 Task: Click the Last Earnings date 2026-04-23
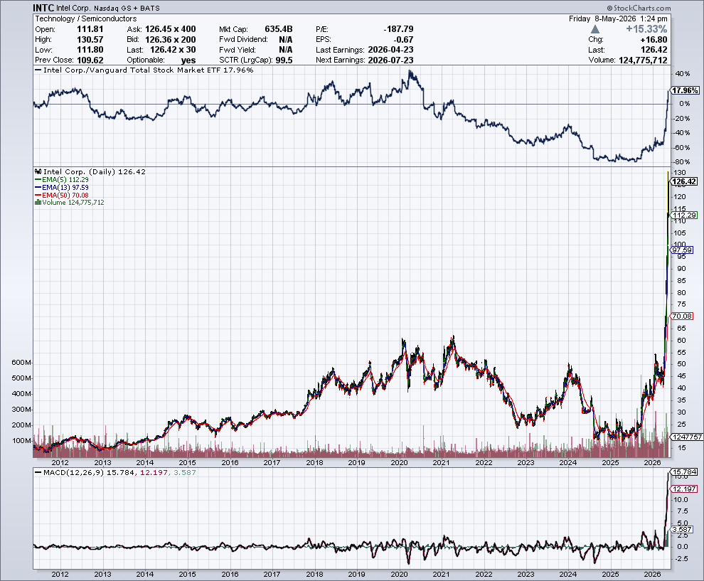click(390, 50)
